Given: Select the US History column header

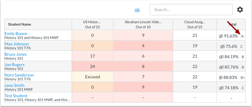Looking at the screenshot, I should [x=93, y=25].
